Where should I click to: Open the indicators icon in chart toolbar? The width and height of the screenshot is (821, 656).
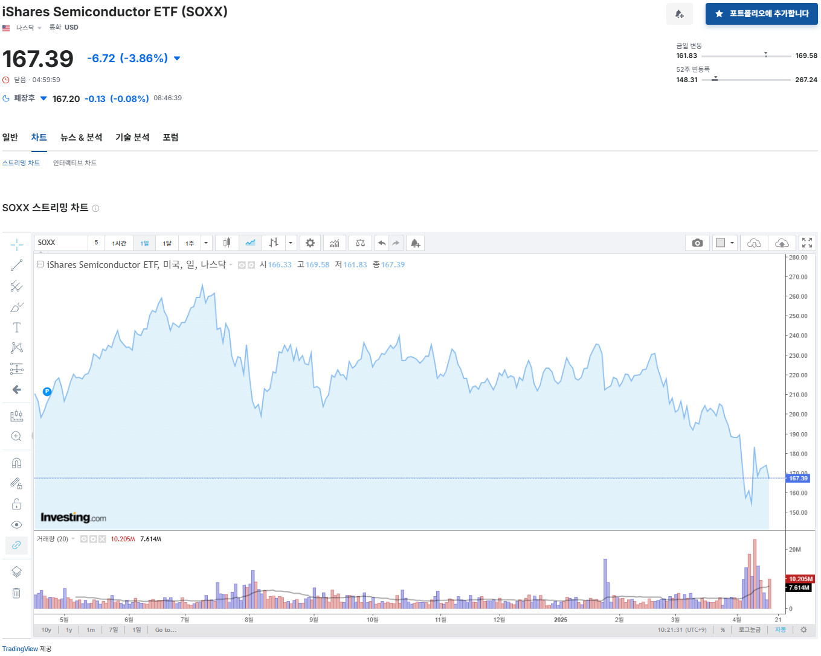click(334, 243)
